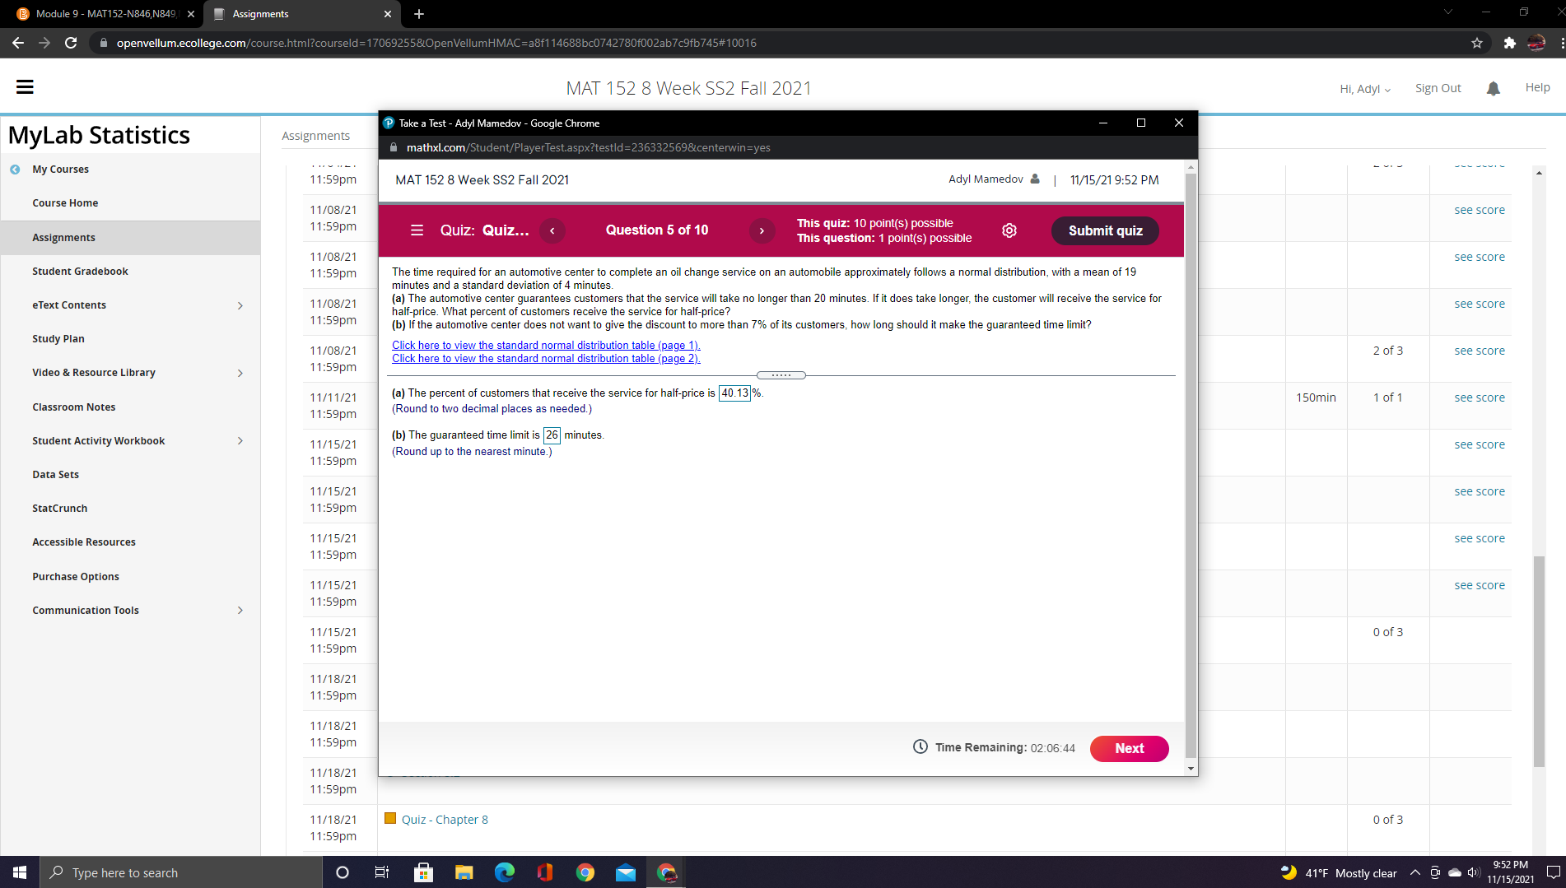The height and width of the screenshot is (888, 1566).
Task: Click the browser back arrow
Action: pos(17,43)
